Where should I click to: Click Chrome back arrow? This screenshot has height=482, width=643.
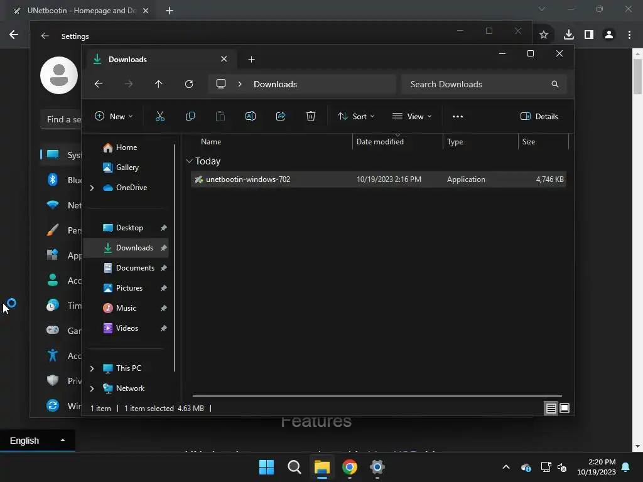pos(14,35)
